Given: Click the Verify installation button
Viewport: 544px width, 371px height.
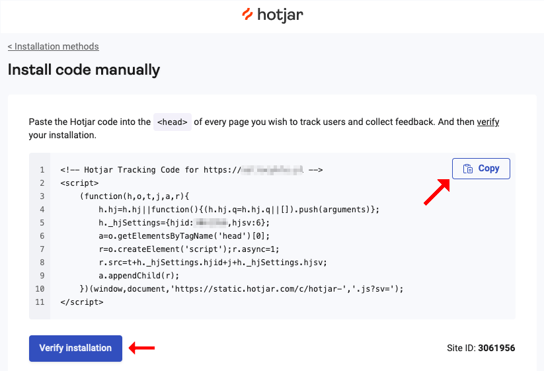Looking at the screenshot, I should coord(75,348).
